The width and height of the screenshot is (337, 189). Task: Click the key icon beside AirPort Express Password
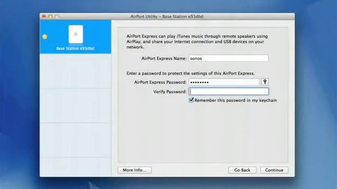[x=265, y=82]
